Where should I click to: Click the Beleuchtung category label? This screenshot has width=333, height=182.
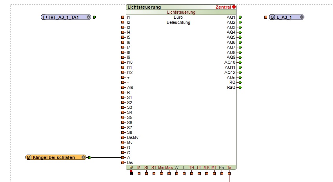(x=178, y=22)
